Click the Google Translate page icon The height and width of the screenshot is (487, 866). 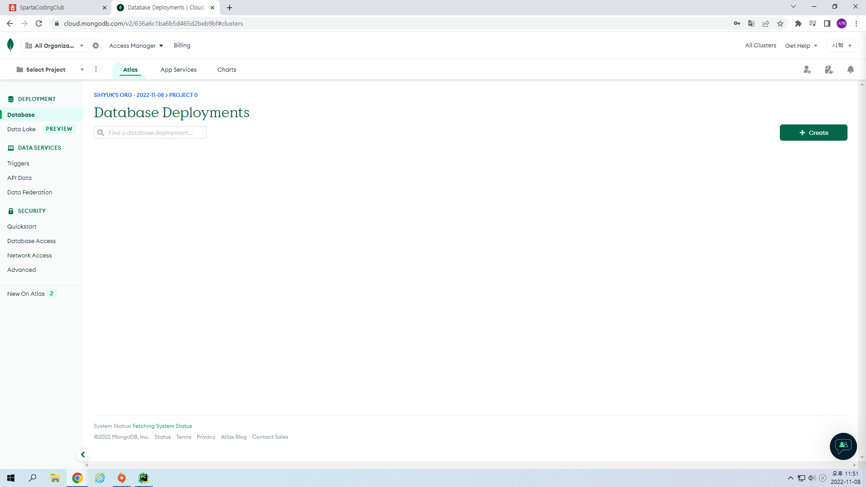(x=751, y=23)
